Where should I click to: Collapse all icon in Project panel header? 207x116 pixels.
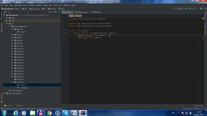click(52, 12)
